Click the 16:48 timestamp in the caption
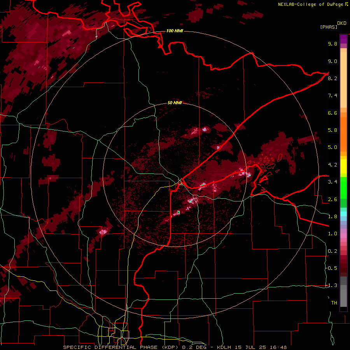This screenshot has height=350, width=350. 278,347
